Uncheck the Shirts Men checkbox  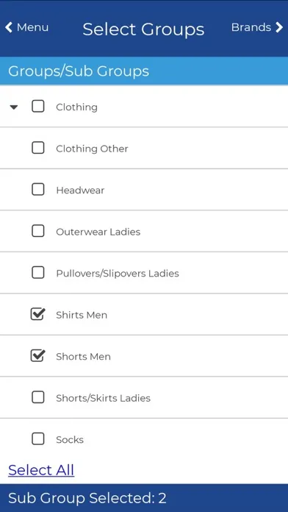tap(37, 314)
